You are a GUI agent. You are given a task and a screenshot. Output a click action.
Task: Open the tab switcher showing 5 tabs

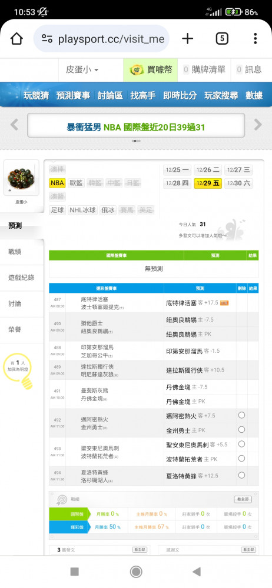(x=221, y=39)
